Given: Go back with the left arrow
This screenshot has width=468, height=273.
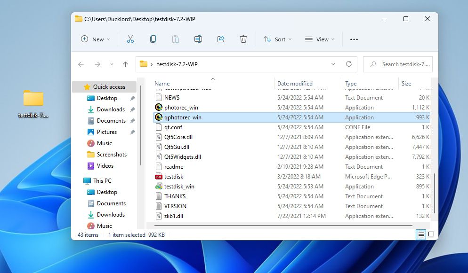Looking at the screenshot, I should coord(81,64).
